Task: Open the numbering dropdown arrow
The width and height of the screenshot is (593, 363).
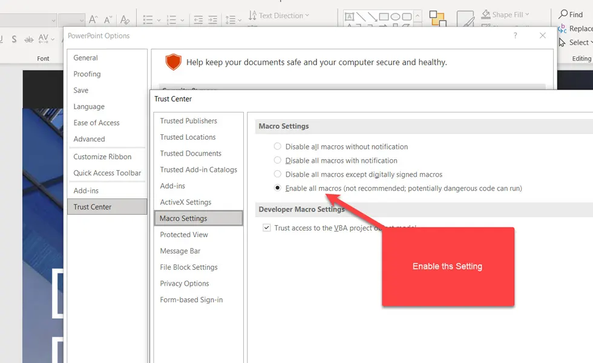Action: (182, 20)
